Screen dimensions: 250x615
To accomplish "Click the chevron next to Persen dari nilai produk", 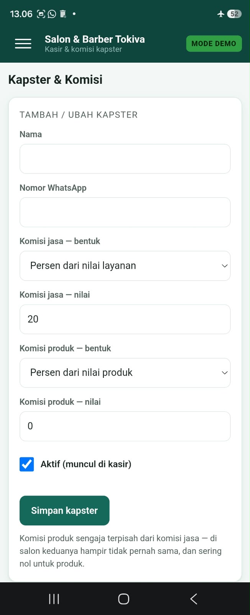I will coord(225,373).
